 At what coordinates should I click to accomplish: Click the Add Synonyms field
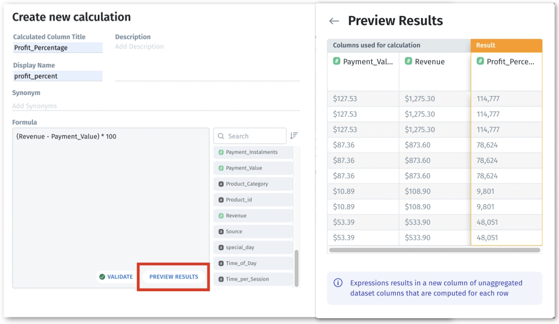point(155,106)
